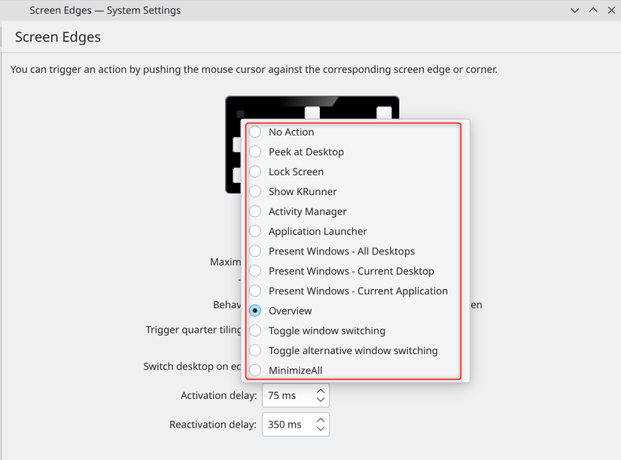
Task: Select "Present Windows - Current Desktop"
Action: [255, 270]
